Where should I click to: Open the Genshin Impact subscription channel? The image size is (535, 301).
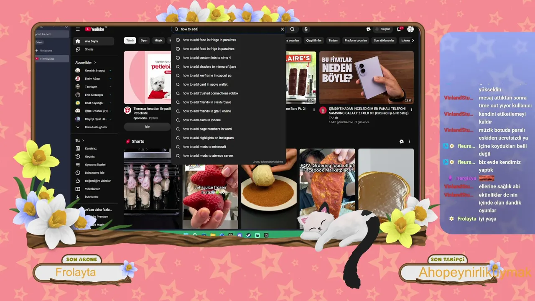93,71
